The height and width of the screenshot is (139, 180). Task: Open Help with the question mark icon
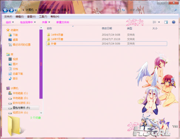pyautogui.click(x=174, y=22)
